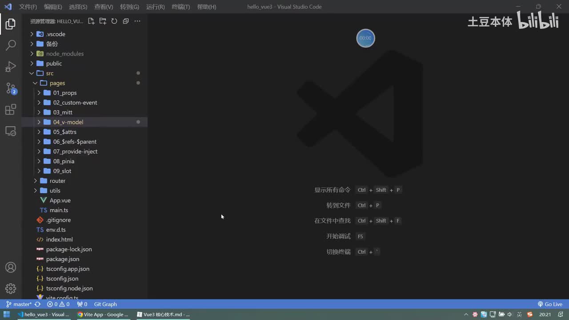Refresh the explorer file tree

click(114, 21)
